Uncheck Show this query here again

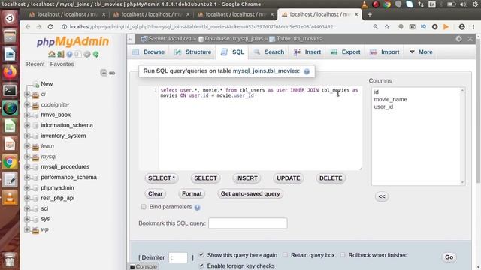point(201,254)
